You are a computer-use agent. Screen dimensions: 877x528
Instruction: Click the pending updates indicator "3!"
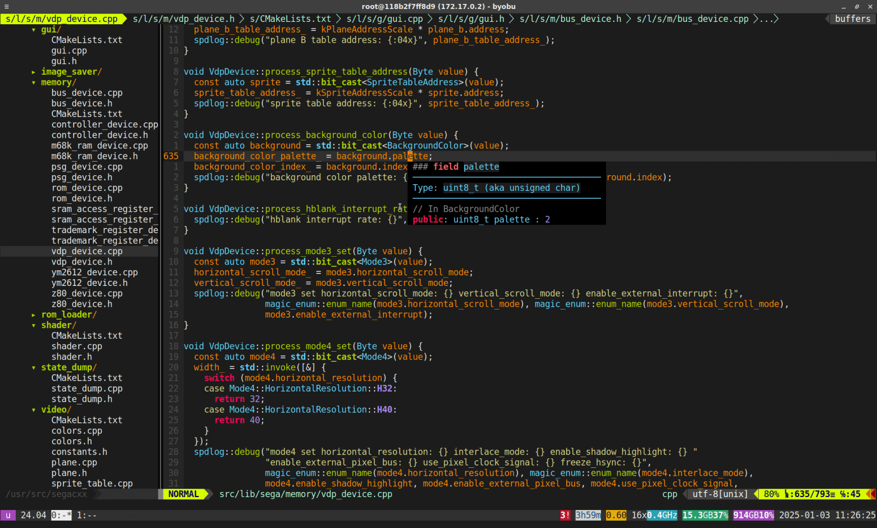(x=565, y=515)
